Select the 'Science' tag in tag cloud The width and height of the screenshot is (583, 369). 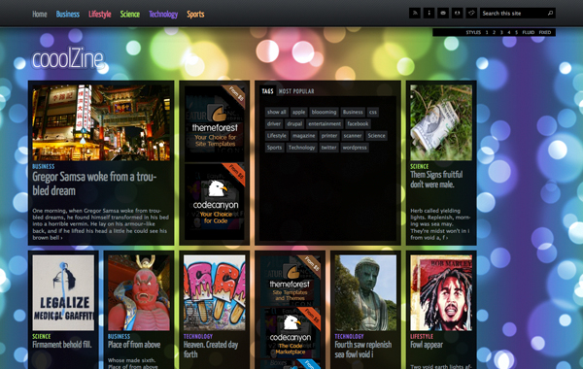coord(376,136)
